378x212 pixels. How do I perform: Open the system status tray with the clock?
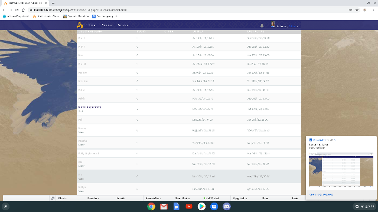tap(365, 207)
